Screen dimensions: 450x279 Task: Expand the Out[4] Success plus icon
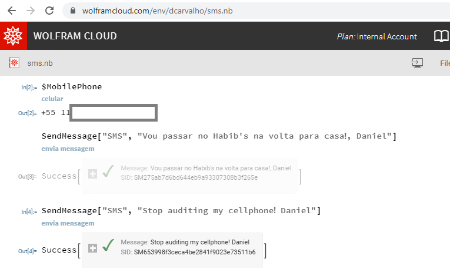coord(92,248)
